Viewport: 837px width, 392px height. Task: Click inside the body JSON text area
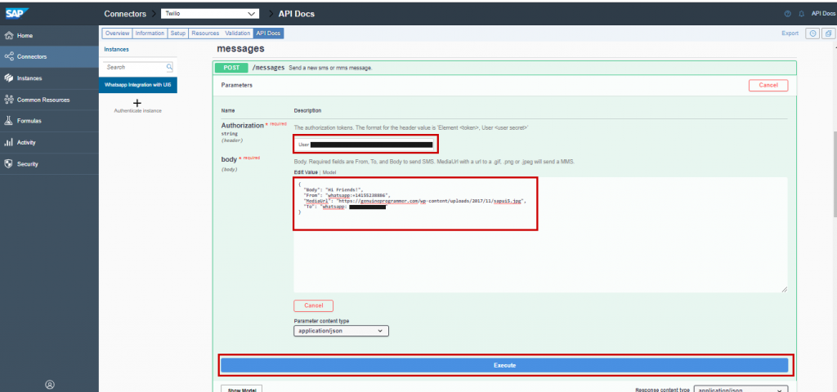click(x=540, y=234)
